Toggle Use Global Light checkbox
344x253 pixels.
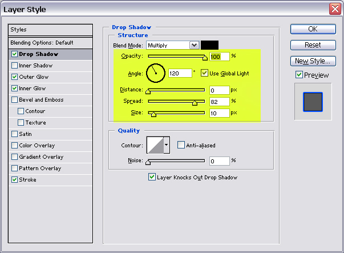(205, 73)
